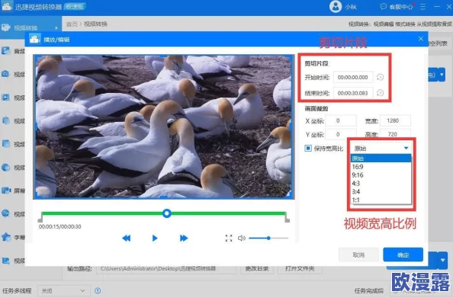Click the width field showing 1280
Image resolution: width=453 pixels, height=298 pixels.
tap(395, 120)
